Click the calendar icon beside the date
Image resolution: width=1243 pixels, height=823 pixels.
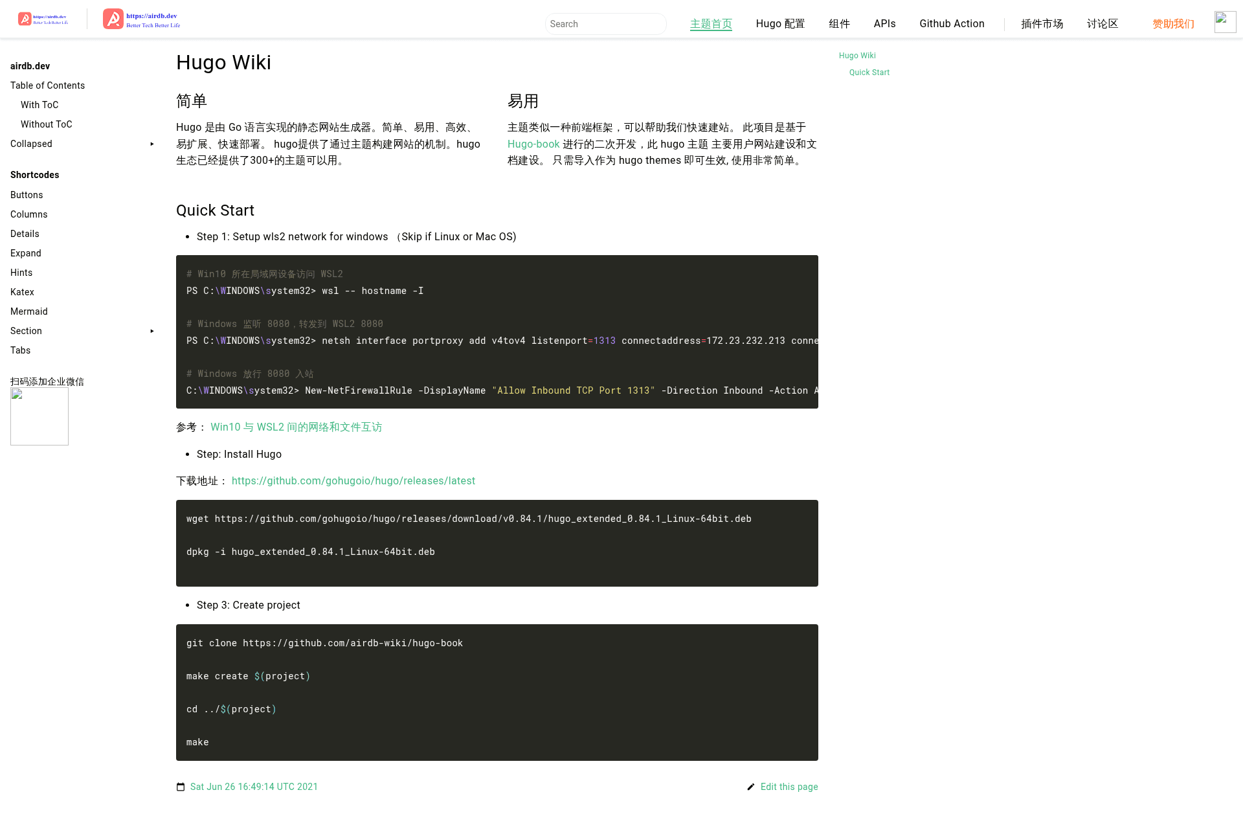pos(181,787)
